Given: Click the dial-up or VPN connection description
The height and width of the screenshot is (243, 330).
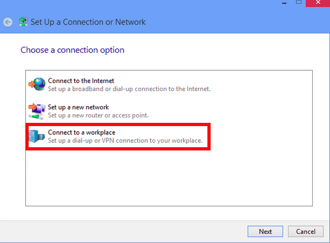Looking at the screenshot, I should click(125, 141).
